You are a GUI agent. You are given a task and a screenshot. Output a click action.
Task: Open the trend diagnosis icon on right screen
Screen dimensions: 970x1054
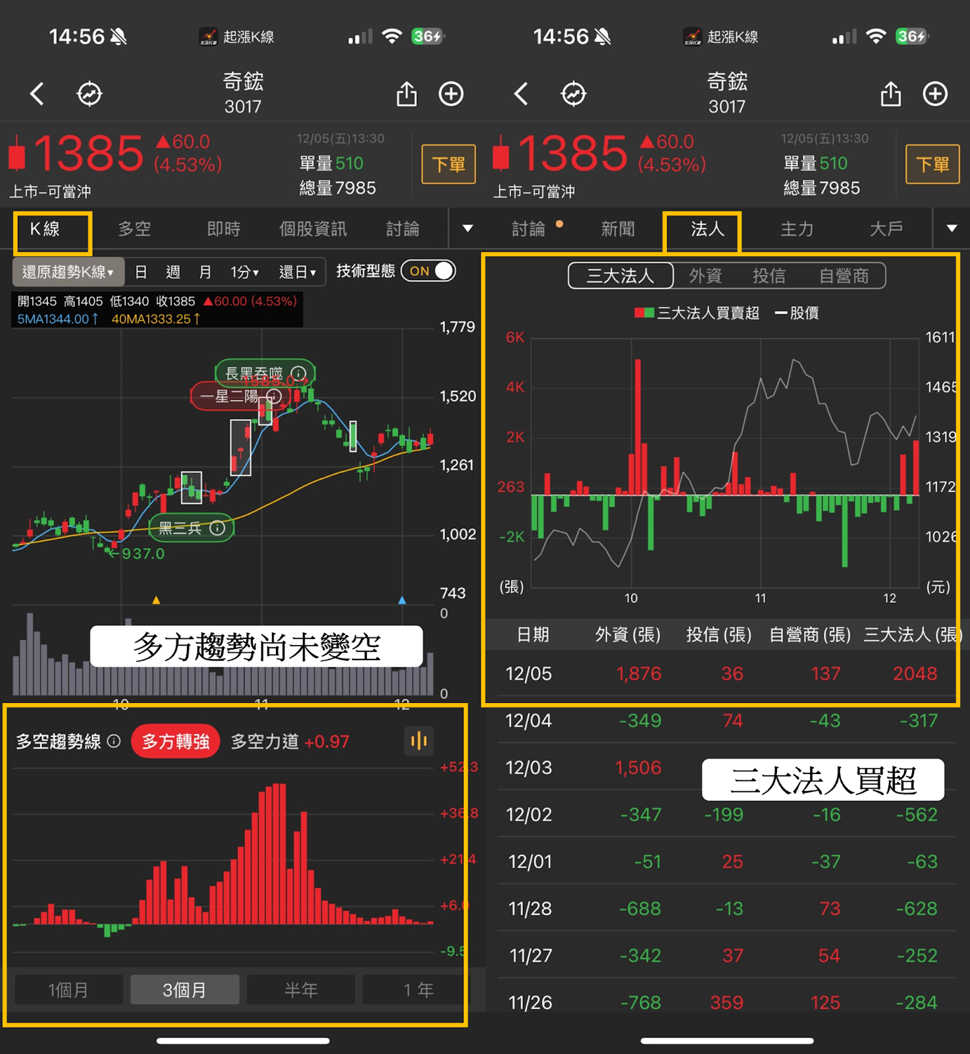574,94
